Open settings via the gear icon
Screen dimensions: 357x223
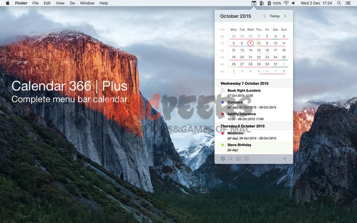pos(223,158)
